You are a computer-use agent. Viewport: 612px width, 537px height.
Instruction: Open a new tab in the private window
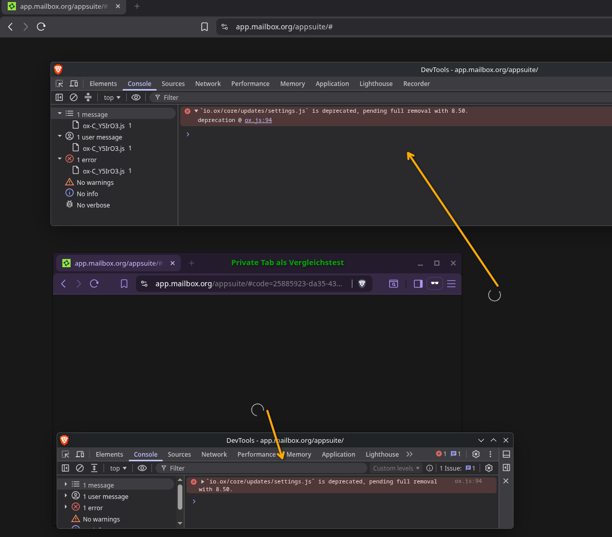pos(192,263)
